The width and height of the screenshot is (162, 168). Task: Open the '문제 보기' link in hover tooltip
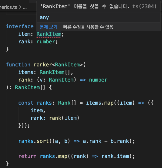pos(48,27)
